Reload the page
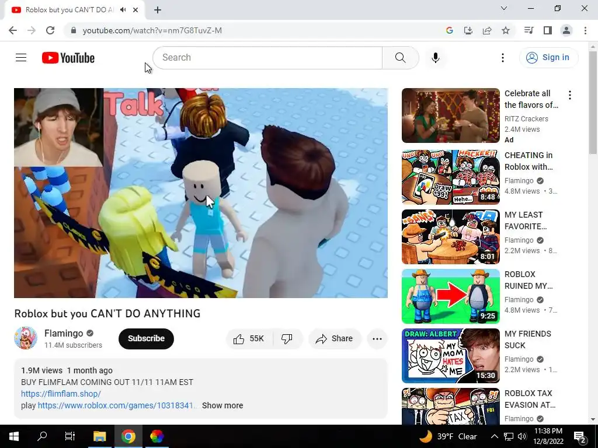Image resolution: width=598 pixels, height=448 pixels. click(50, 30)
